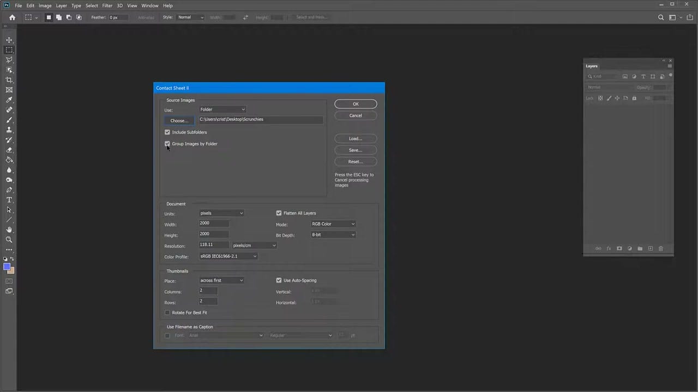Select the Brush tool
This screenshot has width=698, height=392.
click(x=9, y=119)
